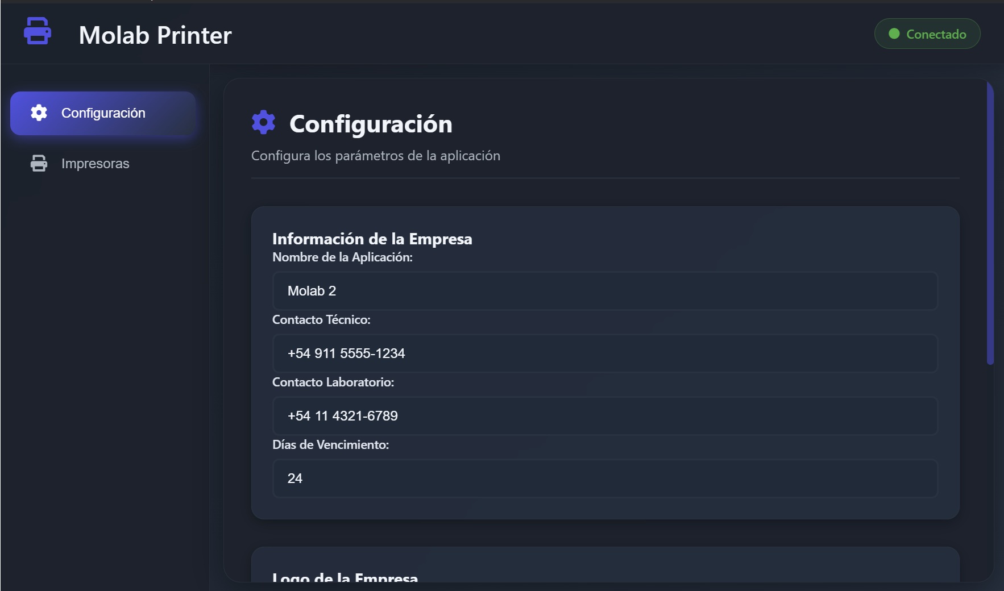Click the Información de la Empresa section header
The height and width of the screenshot is (591, 1004).
(x=372, y=239)
